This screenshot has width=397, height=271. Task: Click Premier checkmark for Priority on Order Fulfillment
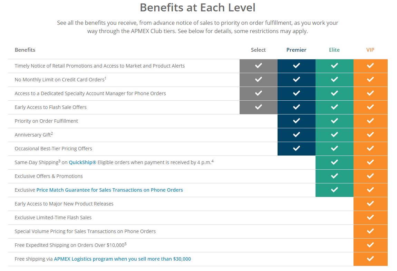[297, 121]
